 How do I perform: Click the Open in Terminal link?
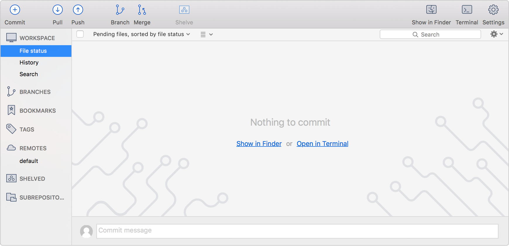(322, 144)
